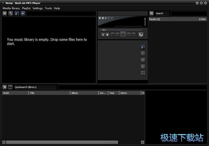The width and height of the screenshot is (209, 146).
Task: Open the effects panel icon
Action: (x=143, y=67)
